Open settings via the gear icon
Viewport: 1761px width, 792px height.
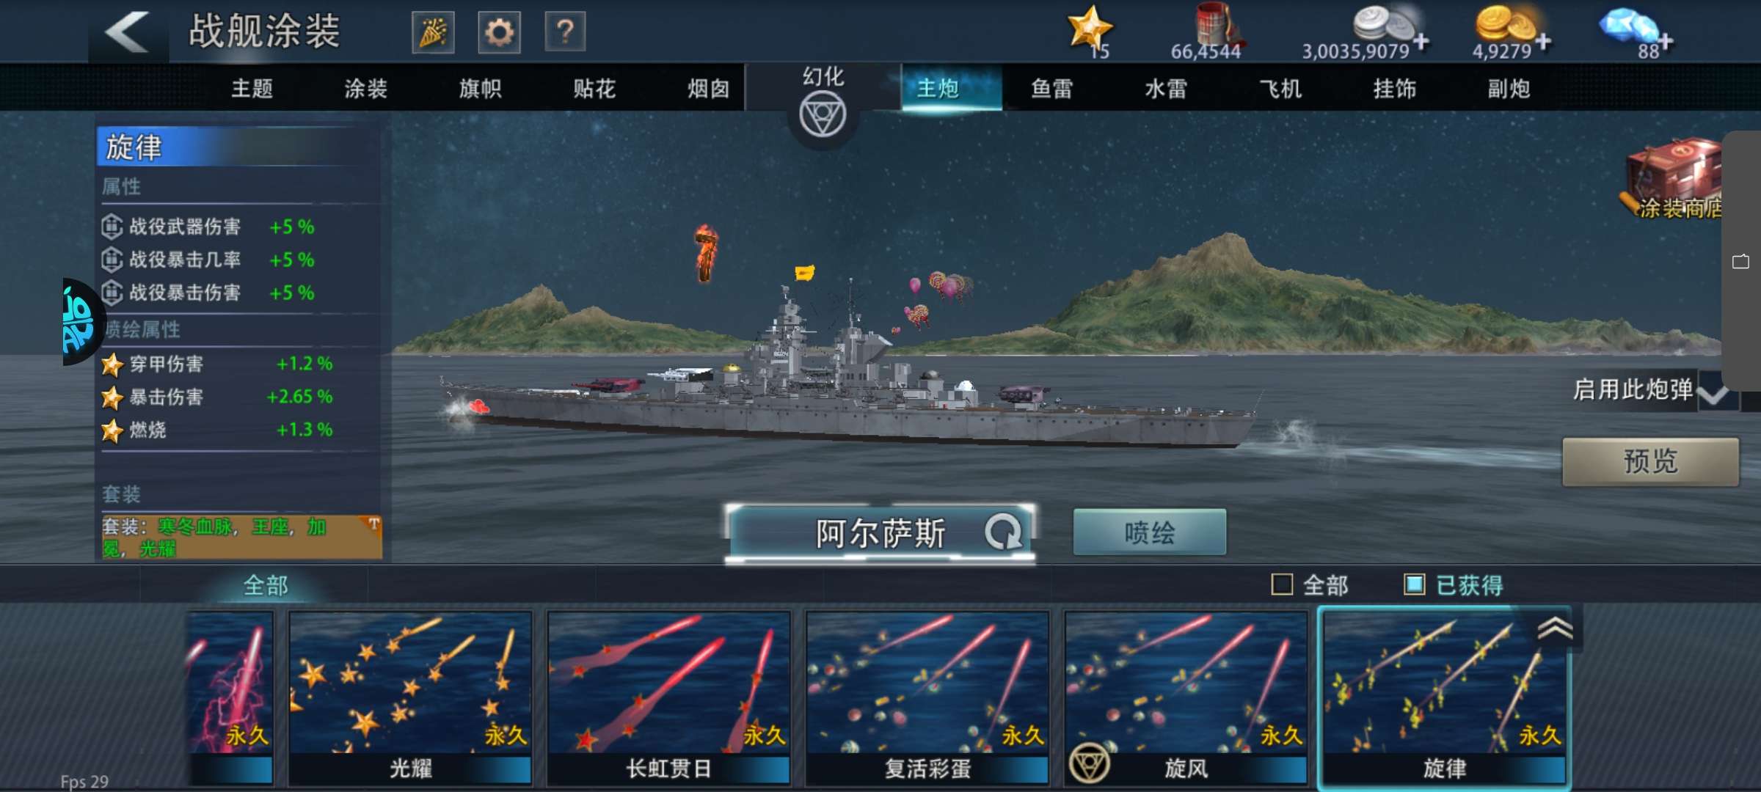[x=500, y=32]
